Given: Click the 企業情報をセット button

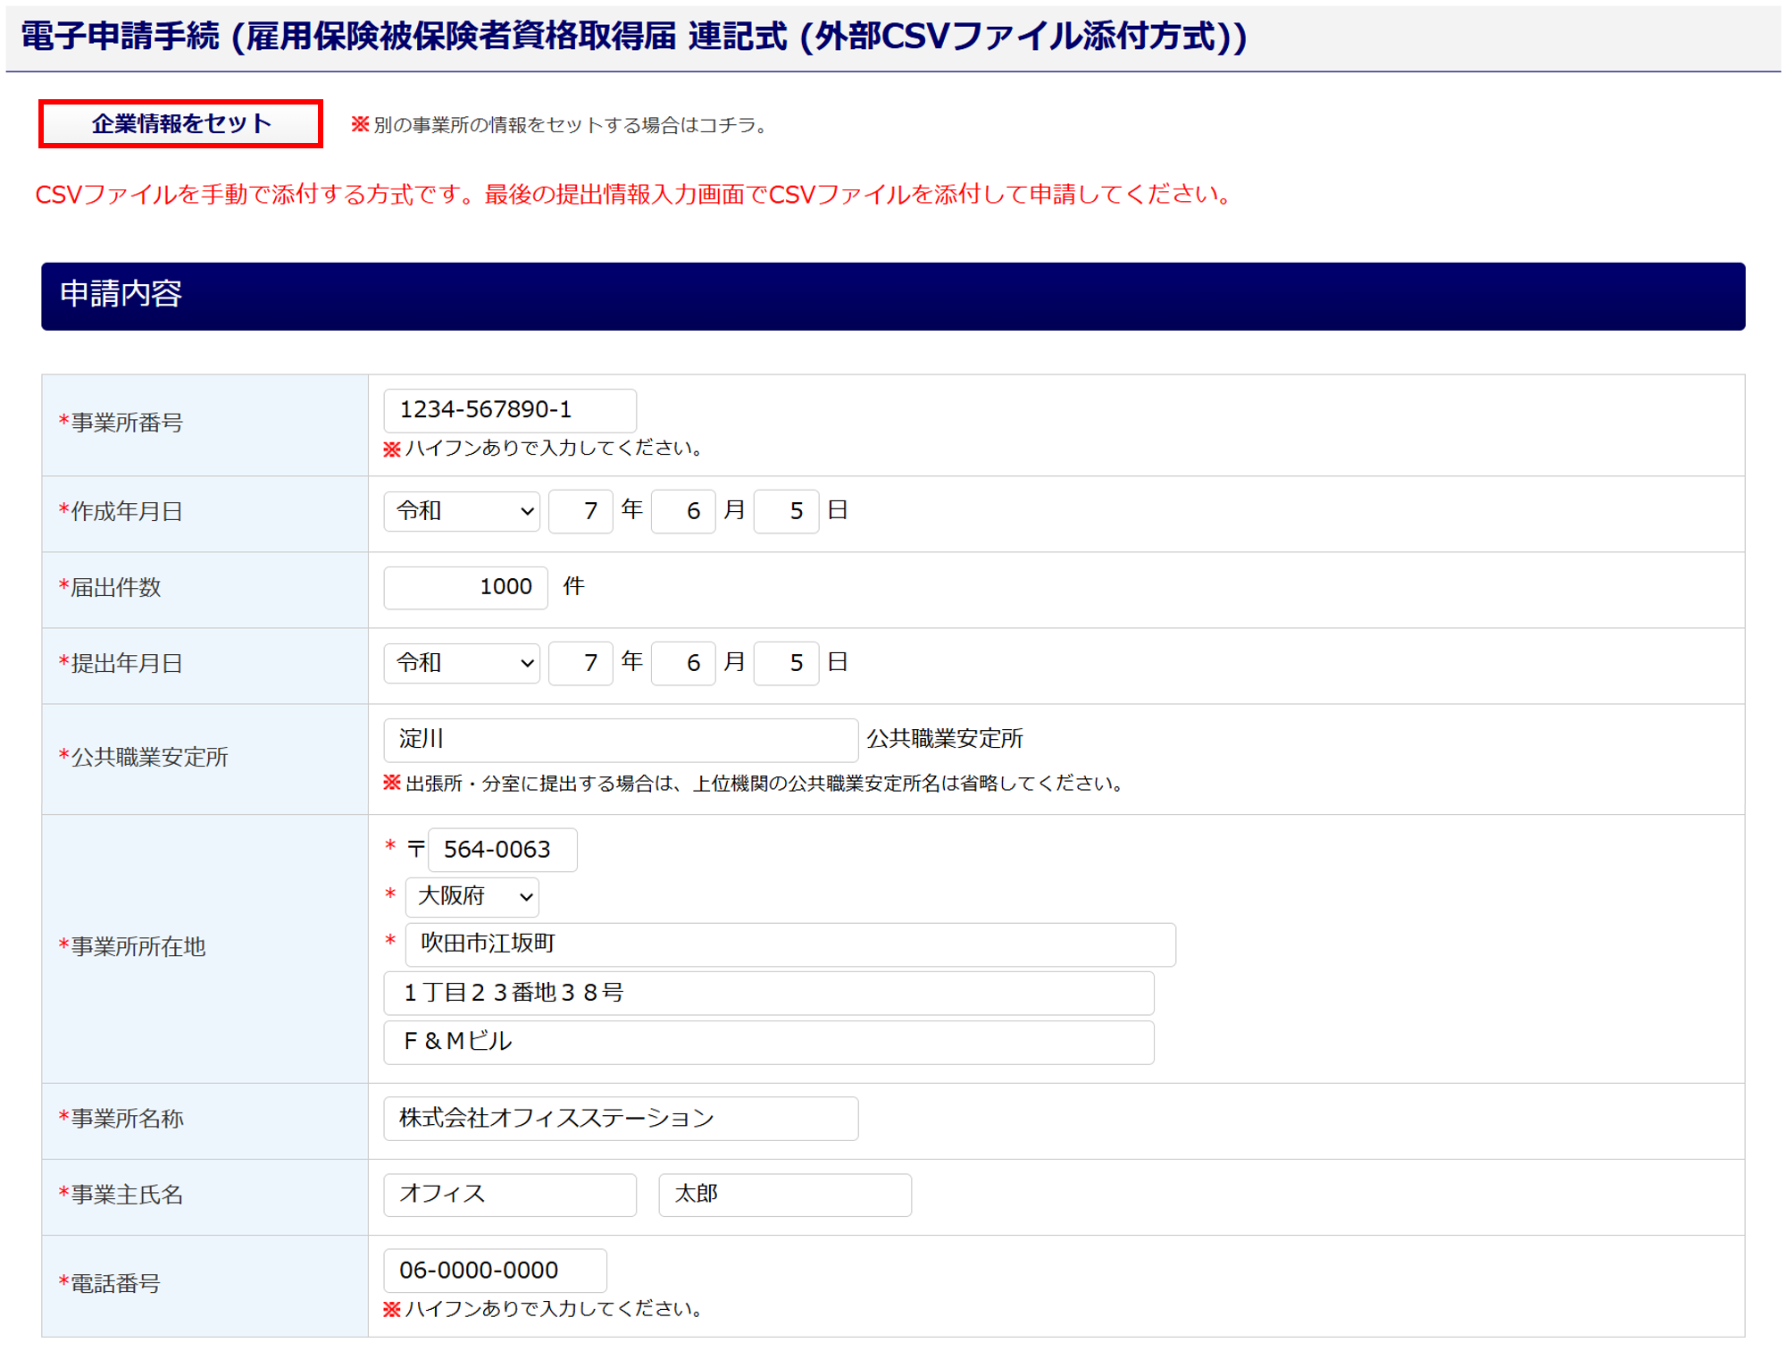Looking at the screenshot, I should point(180,123).
